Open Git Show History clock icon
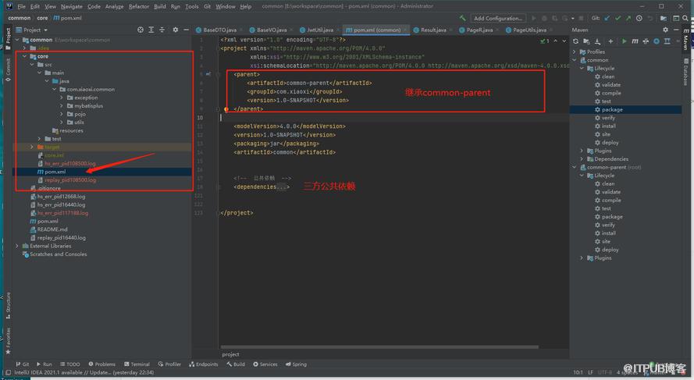The height and width of the screenshot is (380, 694). click(639, 18)
